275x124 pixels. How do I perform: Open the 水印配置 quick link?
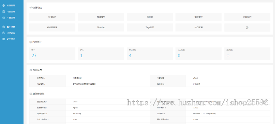click(247, 17)
